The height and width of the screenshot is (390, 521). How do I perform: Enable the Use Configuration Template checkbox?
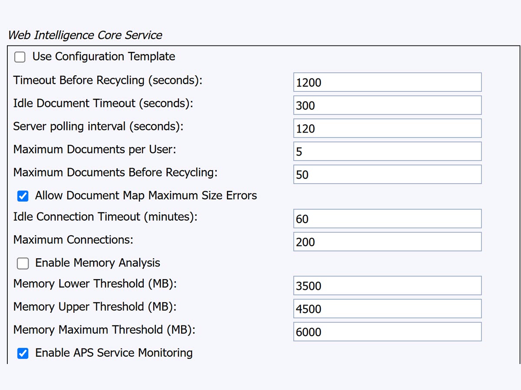pyautogui.click(x=20, y=57)
